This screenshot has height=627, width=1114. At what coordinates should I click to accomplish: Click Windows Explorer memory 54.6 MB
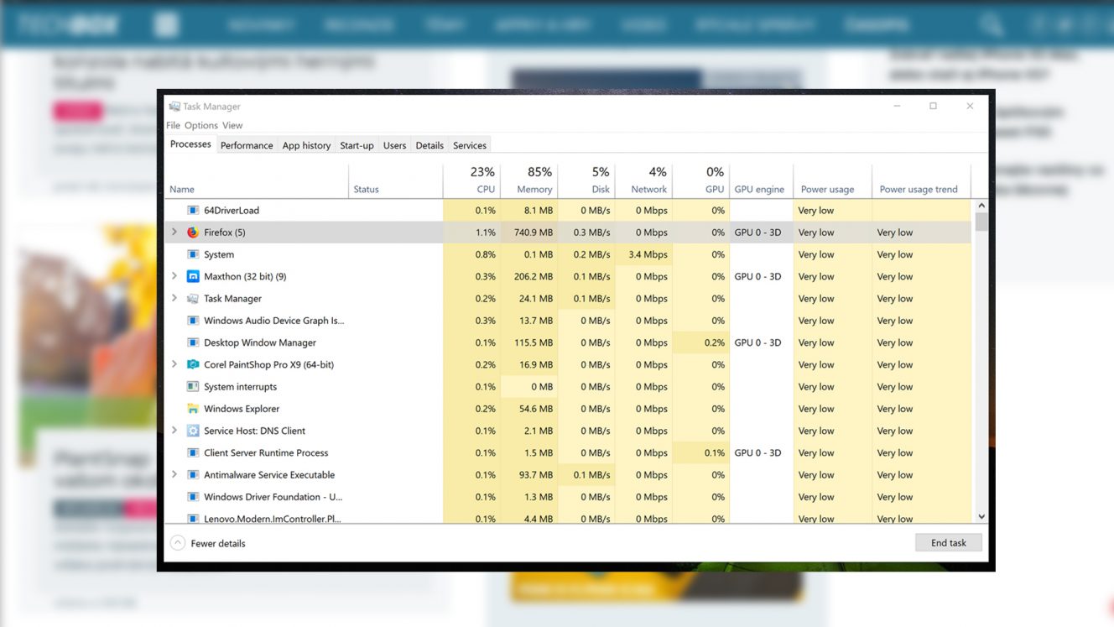(529, 409)
